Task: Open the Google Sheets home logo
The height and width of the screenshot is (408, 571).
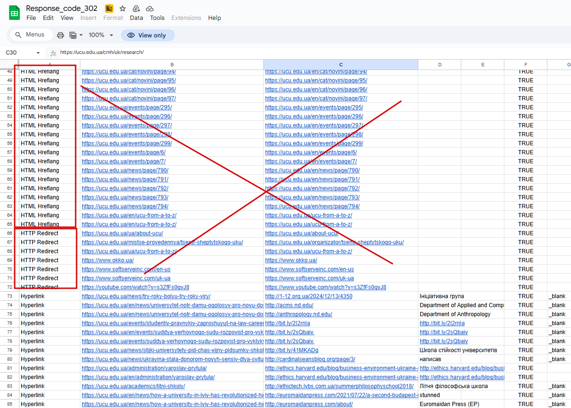Action: pos(14,13)
